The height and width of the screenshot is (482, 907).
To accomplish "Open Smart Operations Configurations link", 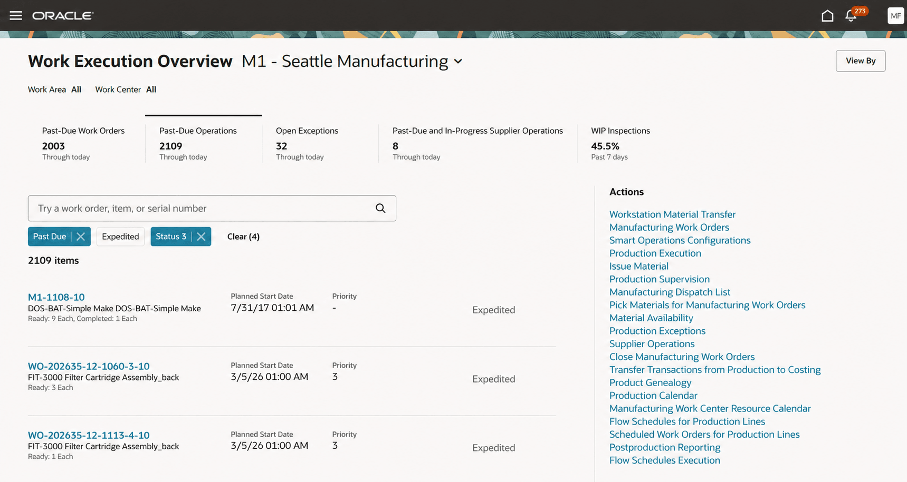I will (680, 240).
